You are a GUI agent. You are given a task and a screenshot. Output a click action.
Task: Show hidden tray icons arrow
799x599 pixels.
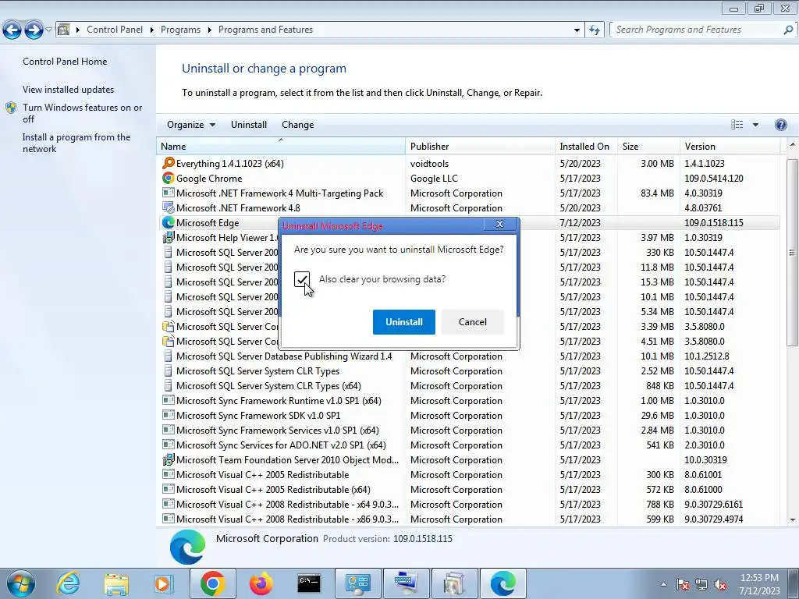pyautogui.click(x=663, y=584)
